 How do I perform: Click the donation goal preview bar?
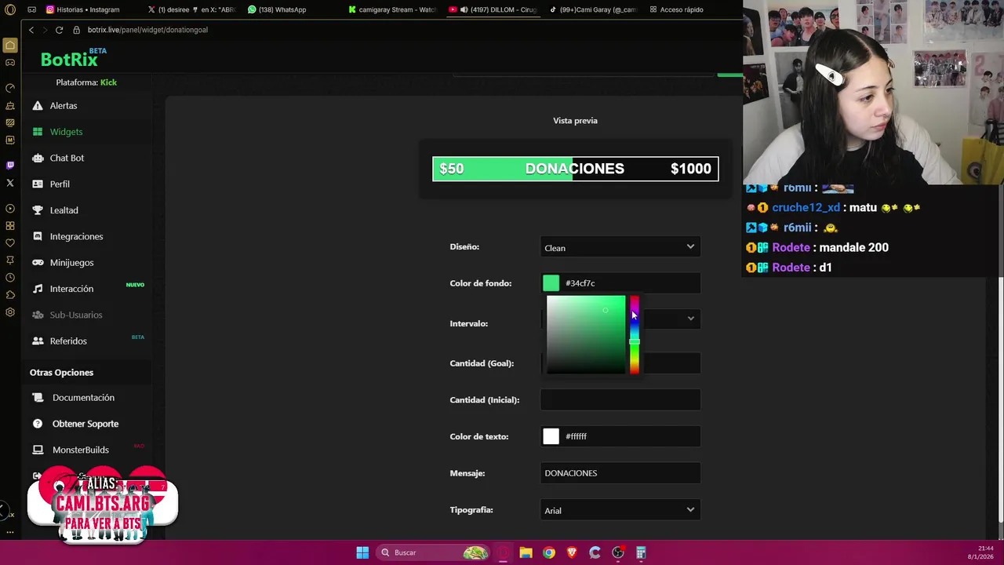tap(575, 169)
